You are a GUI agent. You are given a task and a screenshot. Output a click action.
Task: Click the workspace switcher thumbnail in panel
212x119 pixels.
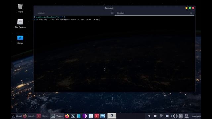coord(112,116)
